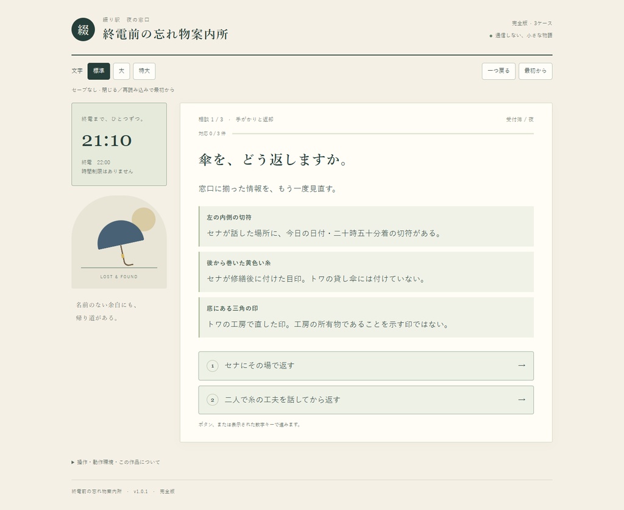Click the heading 傘を、どう返しますか。

click(274, 160)
